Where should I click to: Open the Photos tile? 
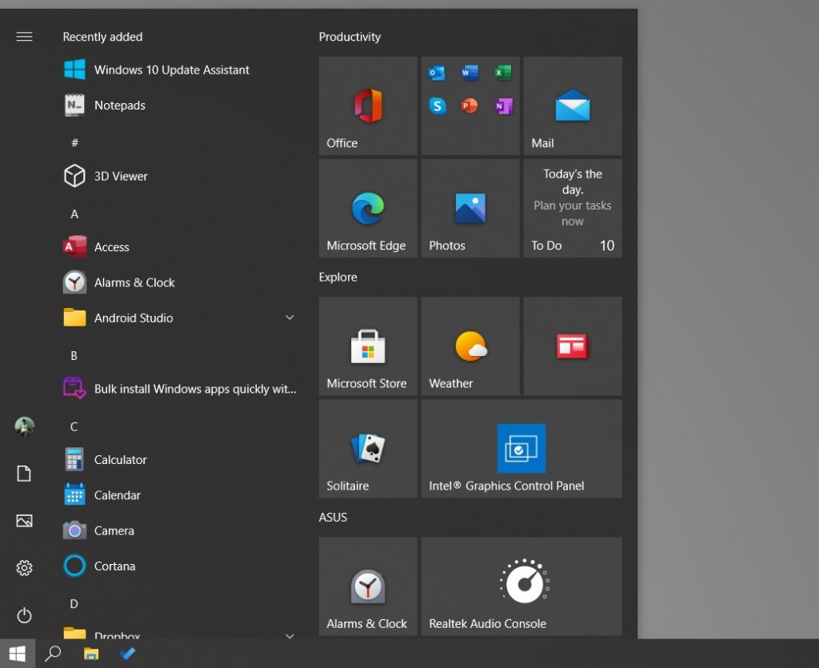pyautogui.click(x=469, y=207)
